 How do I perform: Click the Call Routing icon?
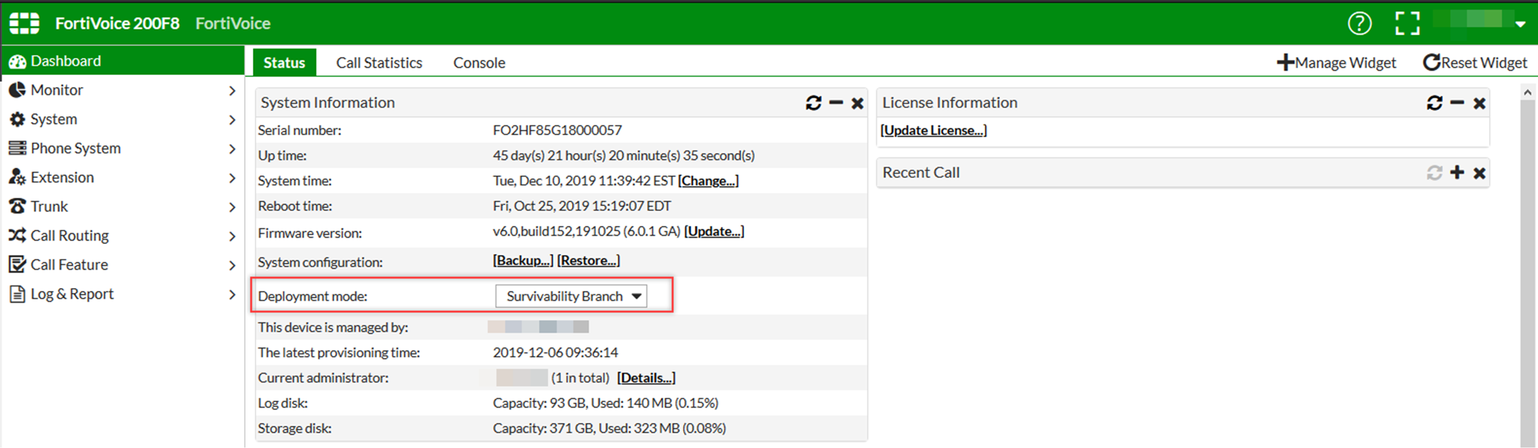(x=17, y=235)
